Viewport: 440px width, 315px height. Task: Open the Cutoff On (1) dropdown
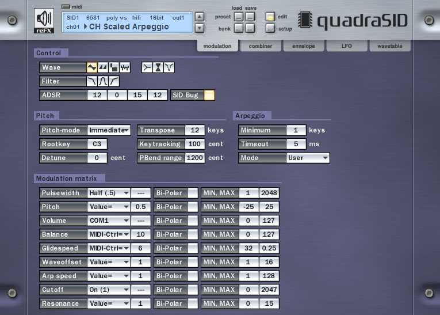tap(109, 290)
